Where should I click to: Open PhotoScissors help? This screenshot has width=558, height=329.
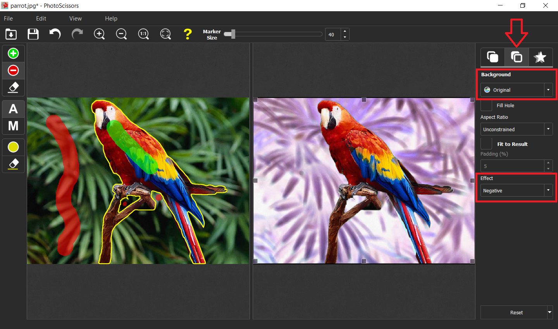[188, 34]
